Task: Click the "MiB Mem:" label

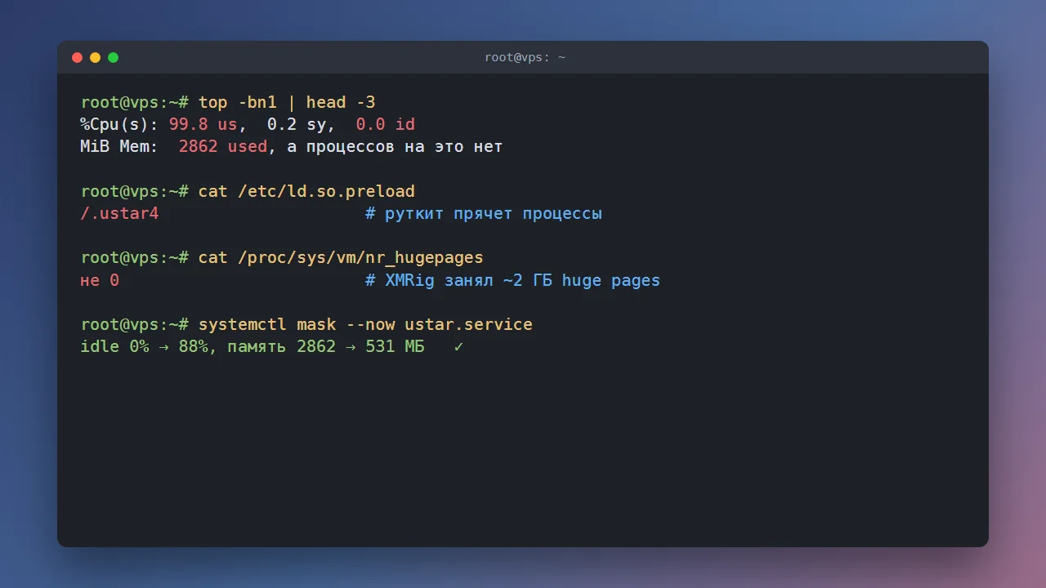Action: click(x=119, y=147)
